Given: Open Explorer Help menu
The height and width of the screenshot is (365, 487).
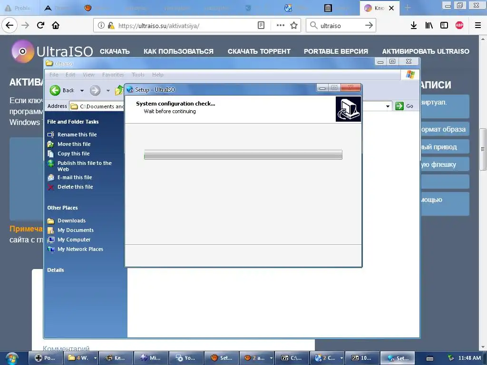Looking at the screenshot, I should pos(157,75).
